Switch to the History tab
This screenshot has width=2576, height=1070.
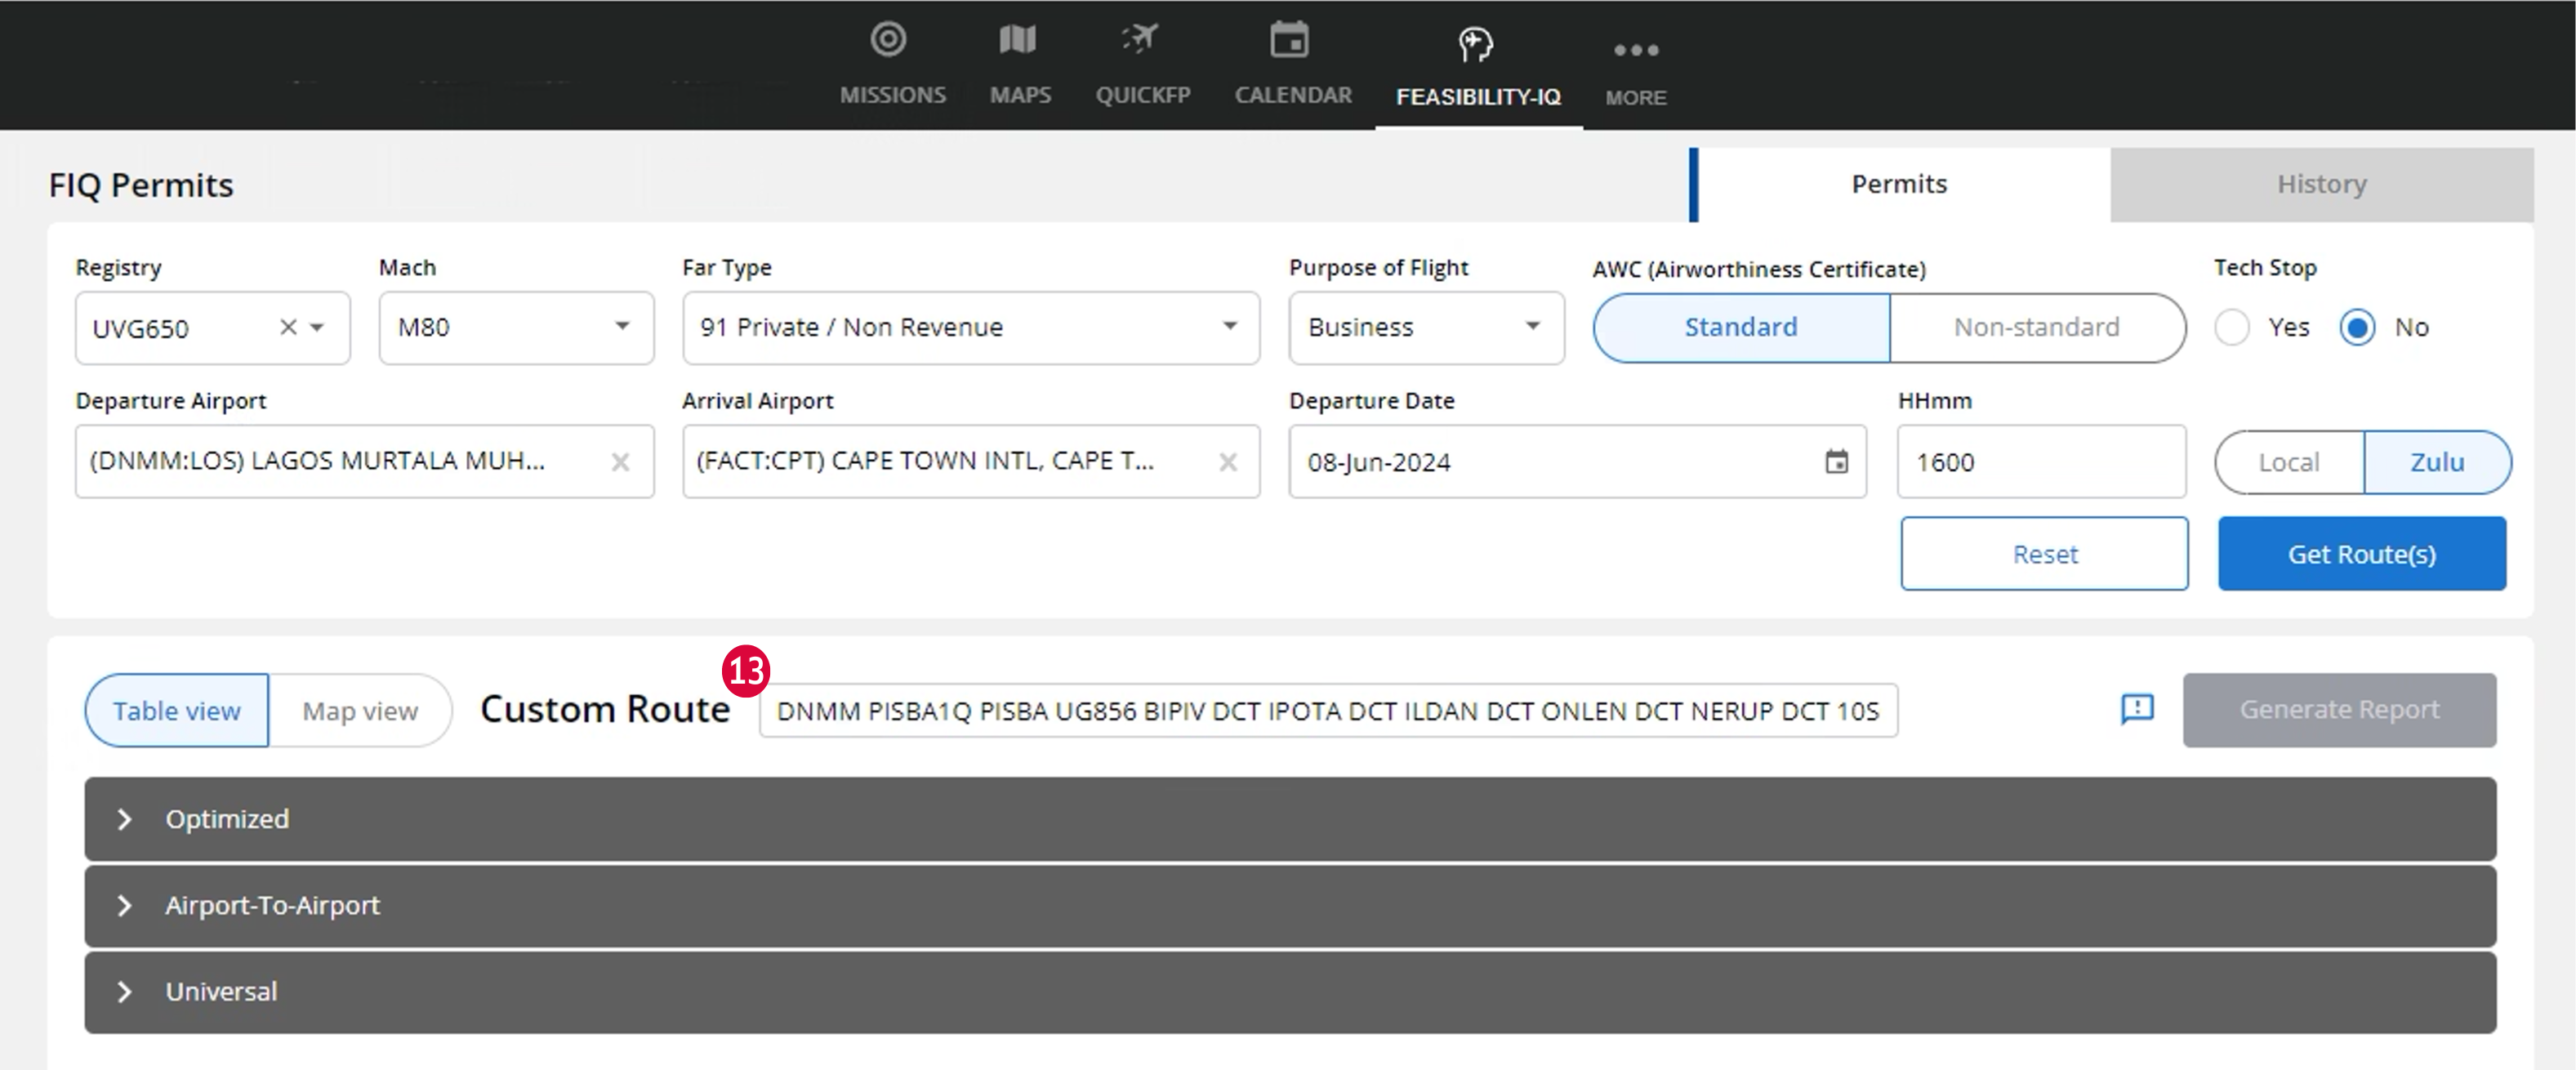pos(2321,184)
